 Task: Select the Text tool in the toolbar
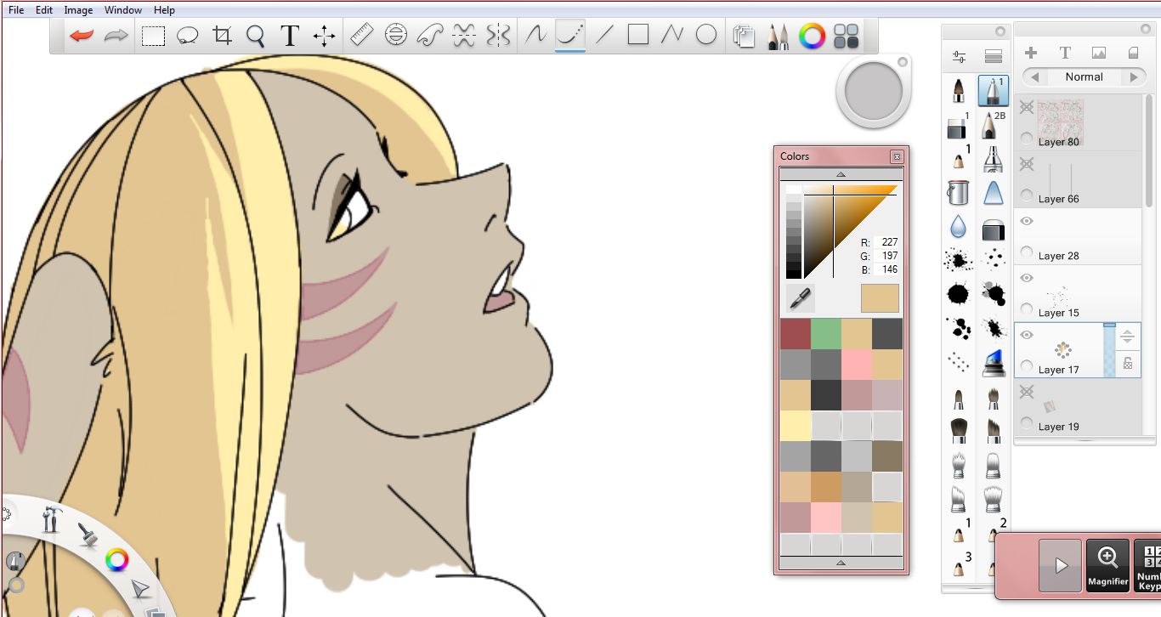[x=290, y=36]
